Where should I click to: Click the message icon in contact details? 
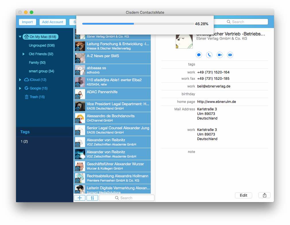pos(199,55)
